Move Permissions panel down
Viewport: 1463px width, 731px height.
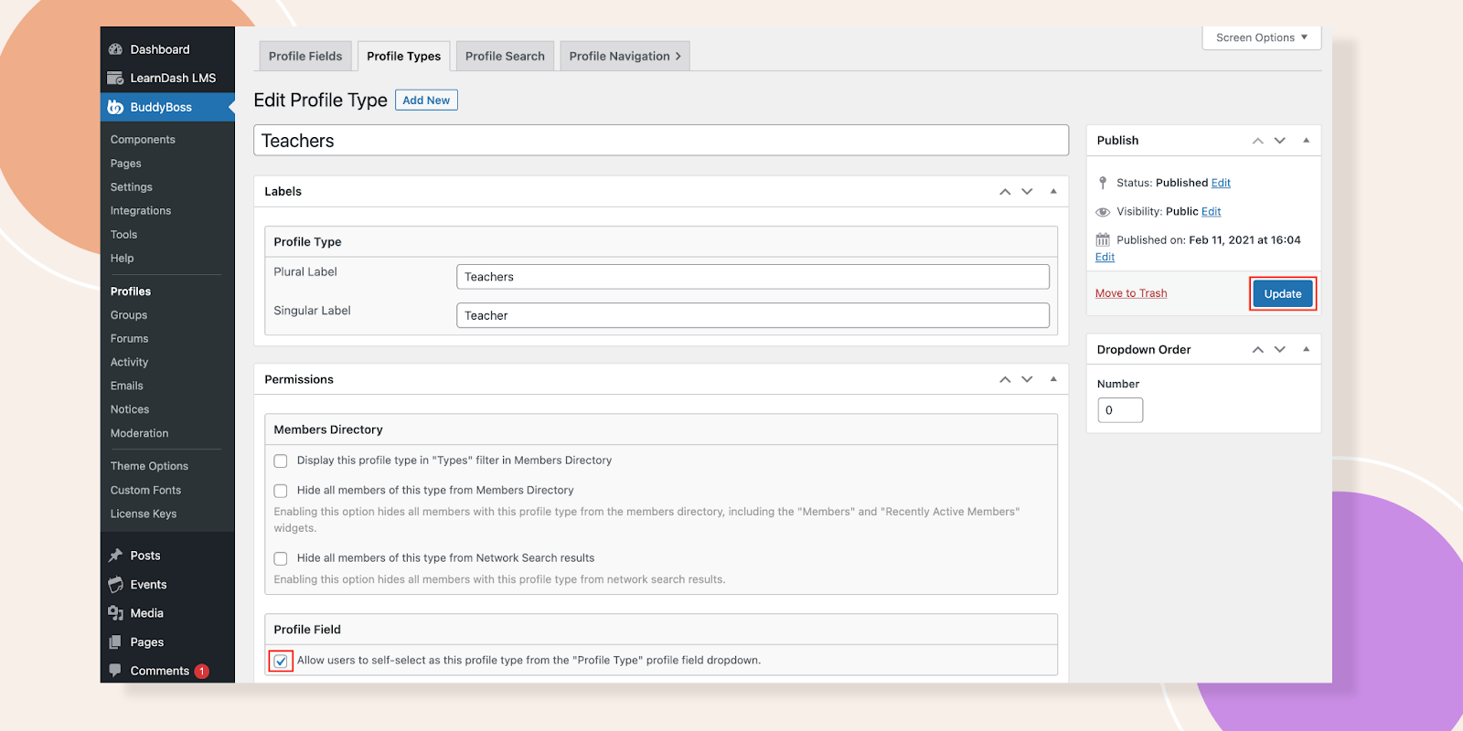1027,379
